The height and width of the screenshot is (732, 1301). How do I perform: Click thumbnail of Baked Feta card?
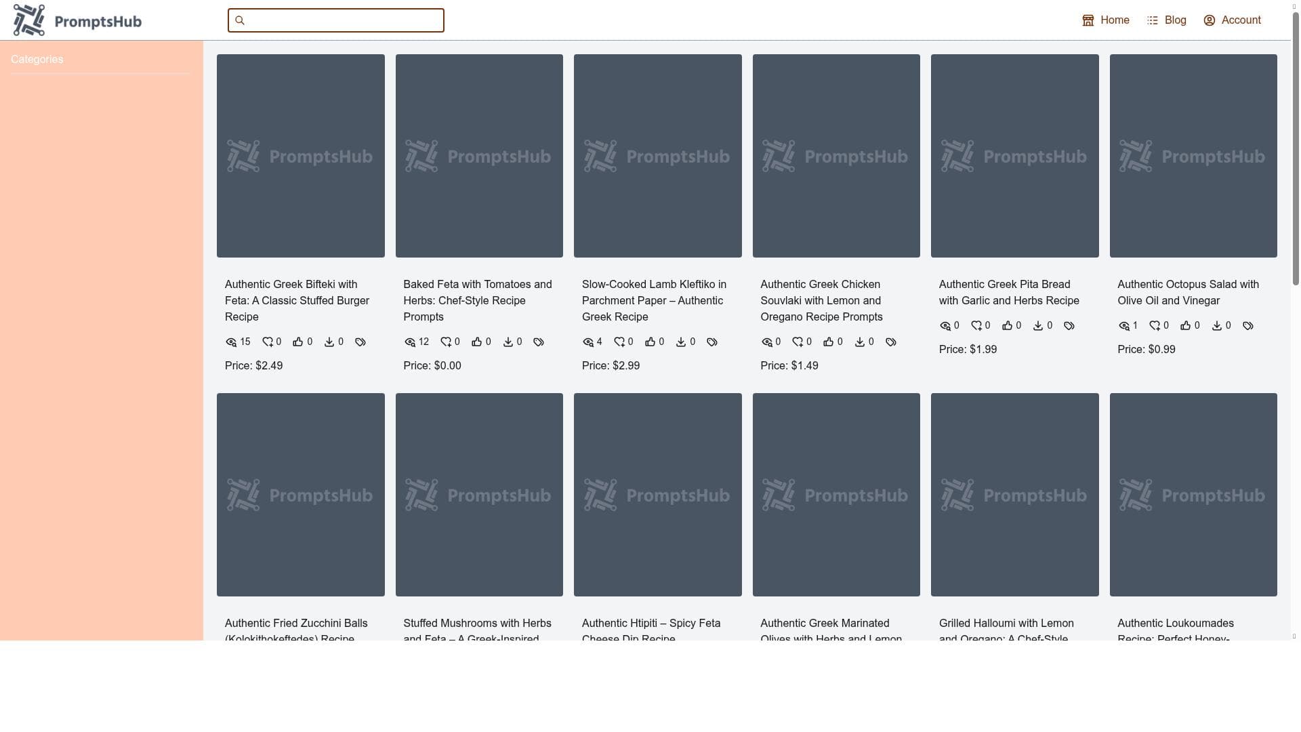pos(479,156)
